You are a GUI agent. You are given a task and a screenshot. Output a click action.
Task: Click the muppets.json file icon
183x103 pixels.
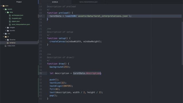point(10,18)
